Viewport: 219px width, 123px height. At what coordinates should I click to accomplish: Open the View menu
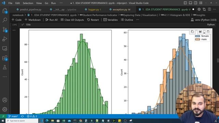pyautogui.click(x=39, y=3)
